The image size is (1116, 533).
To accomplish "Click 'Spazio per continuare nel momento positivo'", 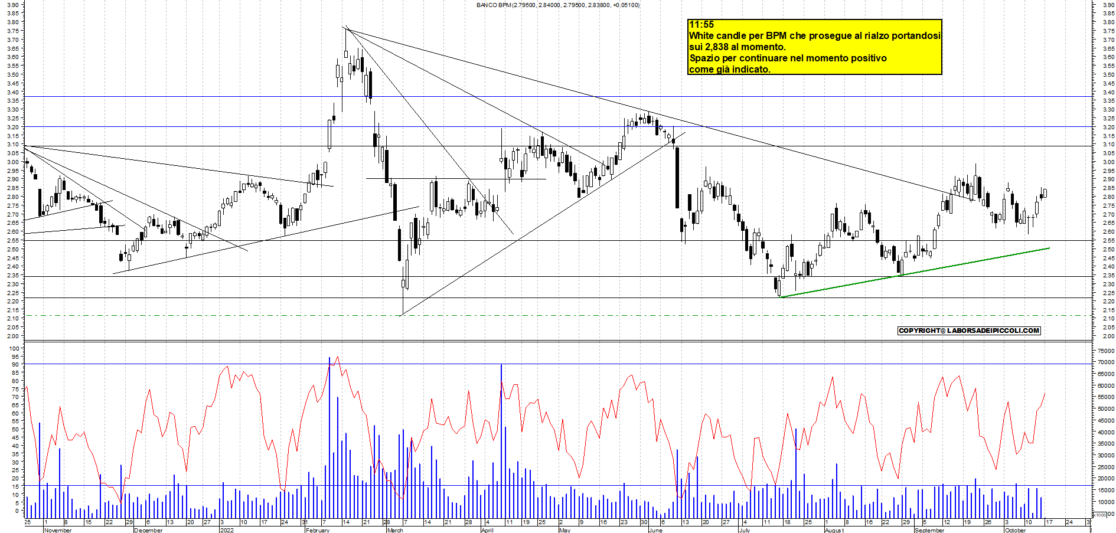I will point(788,58).
